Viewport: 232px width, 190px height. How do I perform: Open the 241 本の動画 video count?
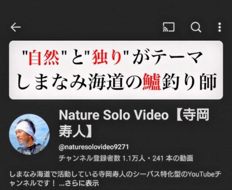(173, 158)
